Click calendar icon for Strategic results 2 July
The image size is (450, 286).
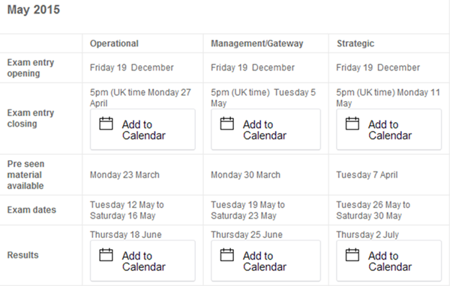[352, 255]
